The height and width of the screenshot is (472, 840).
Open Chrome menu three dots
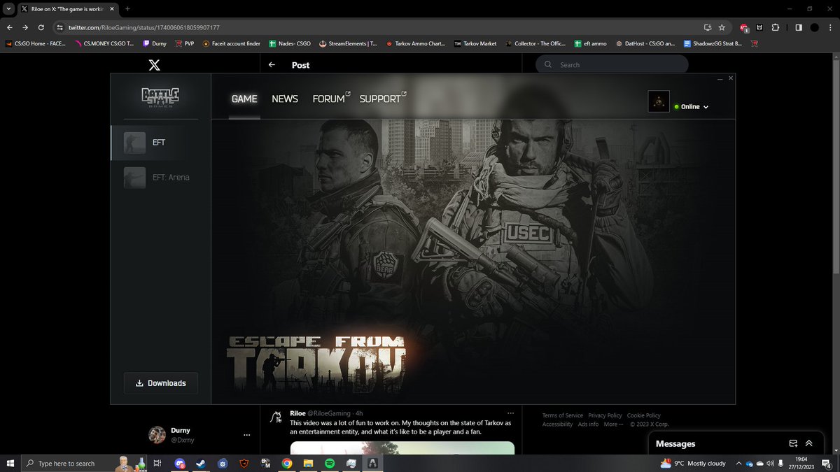pyautogui.click(x=831, y=27)
